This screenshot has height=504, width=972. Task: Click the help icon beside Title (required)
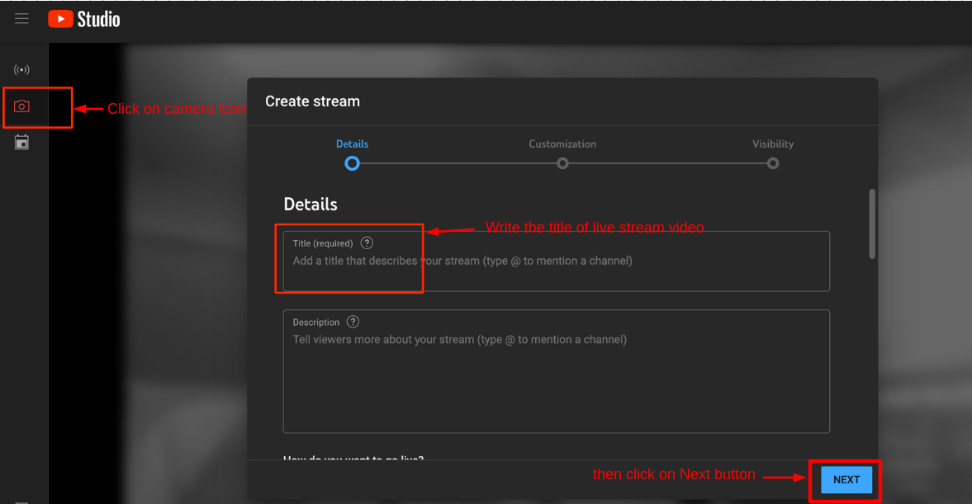tap(367, 243)
